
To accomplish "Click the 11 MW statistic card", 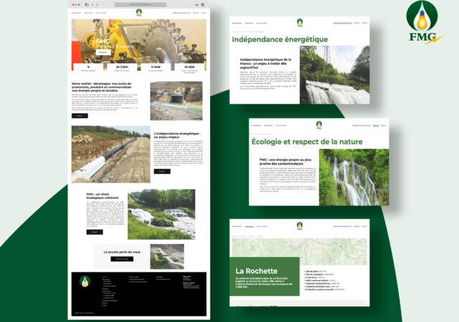I will pyautogui.click(x=156, y=68).
